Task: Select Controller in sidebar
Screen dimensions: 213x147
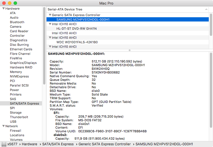Action: [17, 36]
